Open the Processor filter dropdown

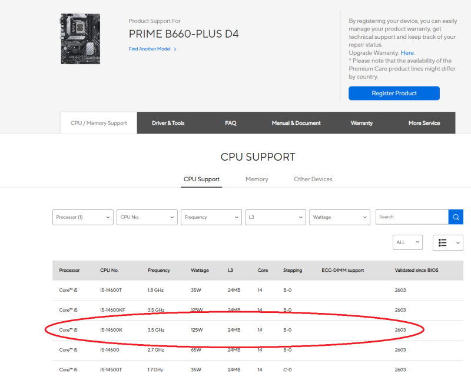(x=83, y=217)
